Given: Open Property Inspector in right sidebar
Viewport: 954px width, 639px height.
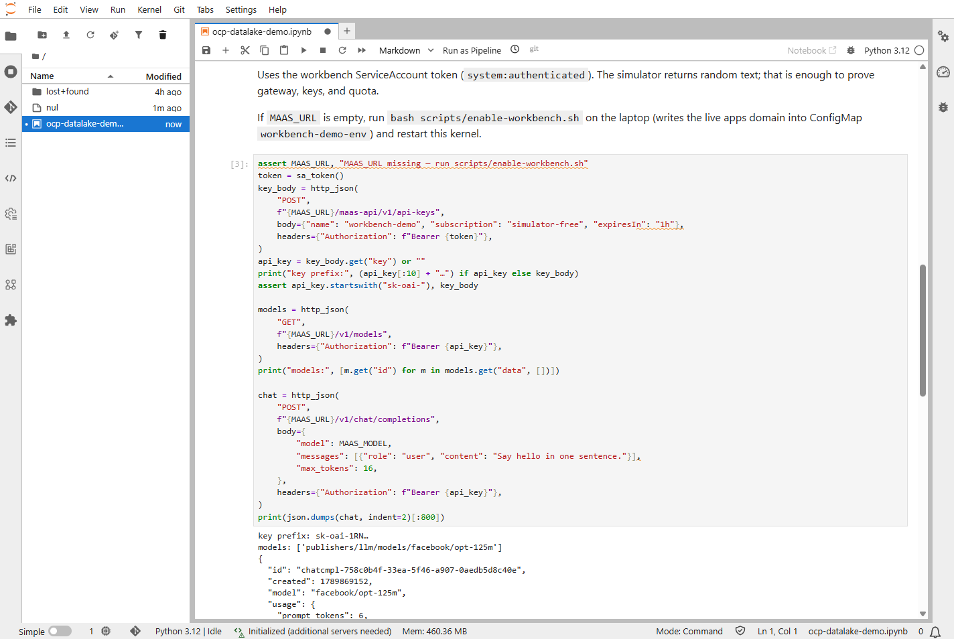Looking at the screenshot, I should tap(943, 36).
